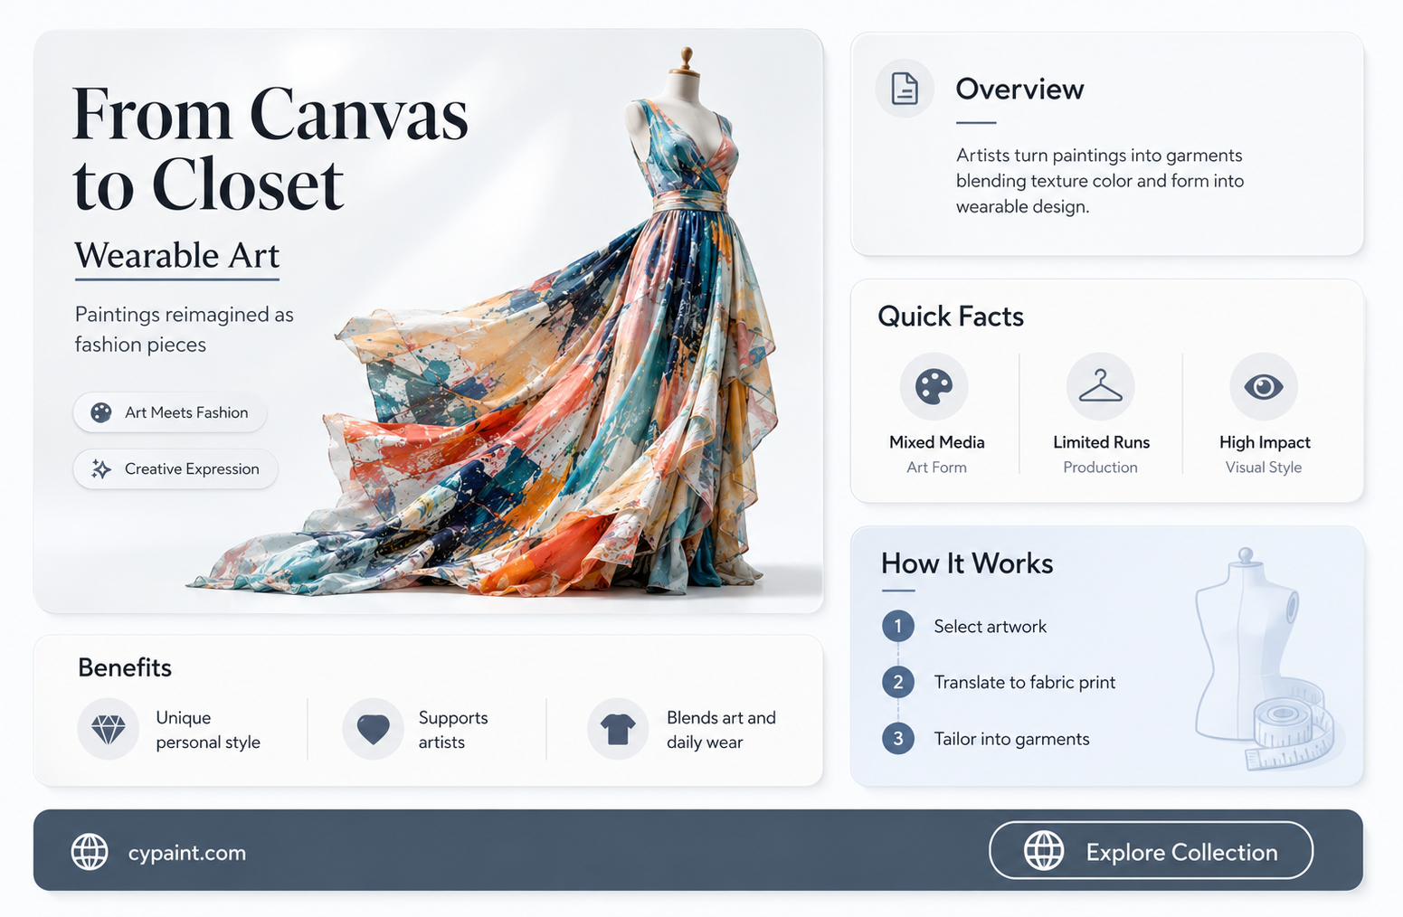Click the mannequin illustration in How It Works
1403x917 pixels.
(x=1265, y=658)
